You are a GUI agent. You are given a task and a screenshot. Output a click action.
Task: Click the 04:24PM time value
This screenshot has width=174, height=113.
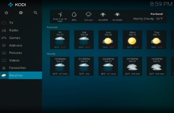point(103,20)
